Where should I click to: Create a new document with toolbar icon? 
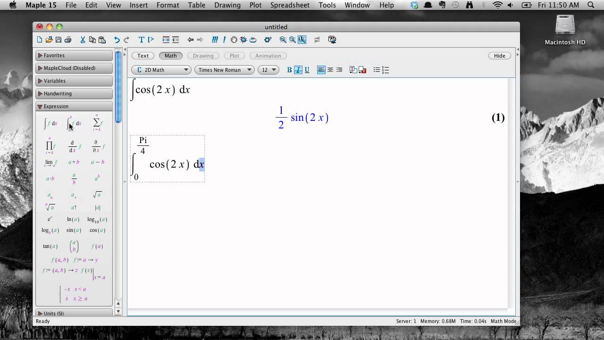(x=40, y=40)
